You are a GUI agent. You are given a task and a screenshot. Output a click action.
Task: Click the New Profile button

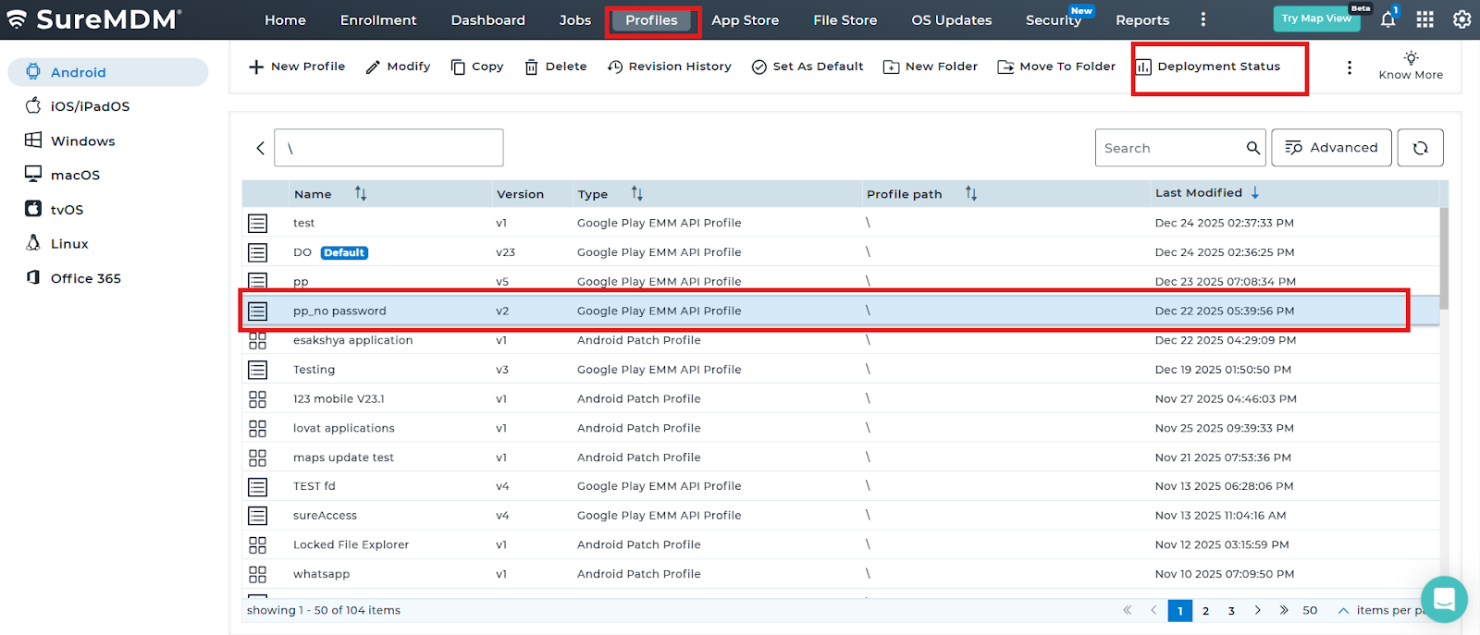297,67
